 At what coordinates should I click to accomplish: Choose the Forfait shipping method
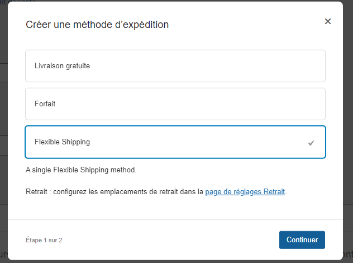pyautogui.click(x=175, y=104)
